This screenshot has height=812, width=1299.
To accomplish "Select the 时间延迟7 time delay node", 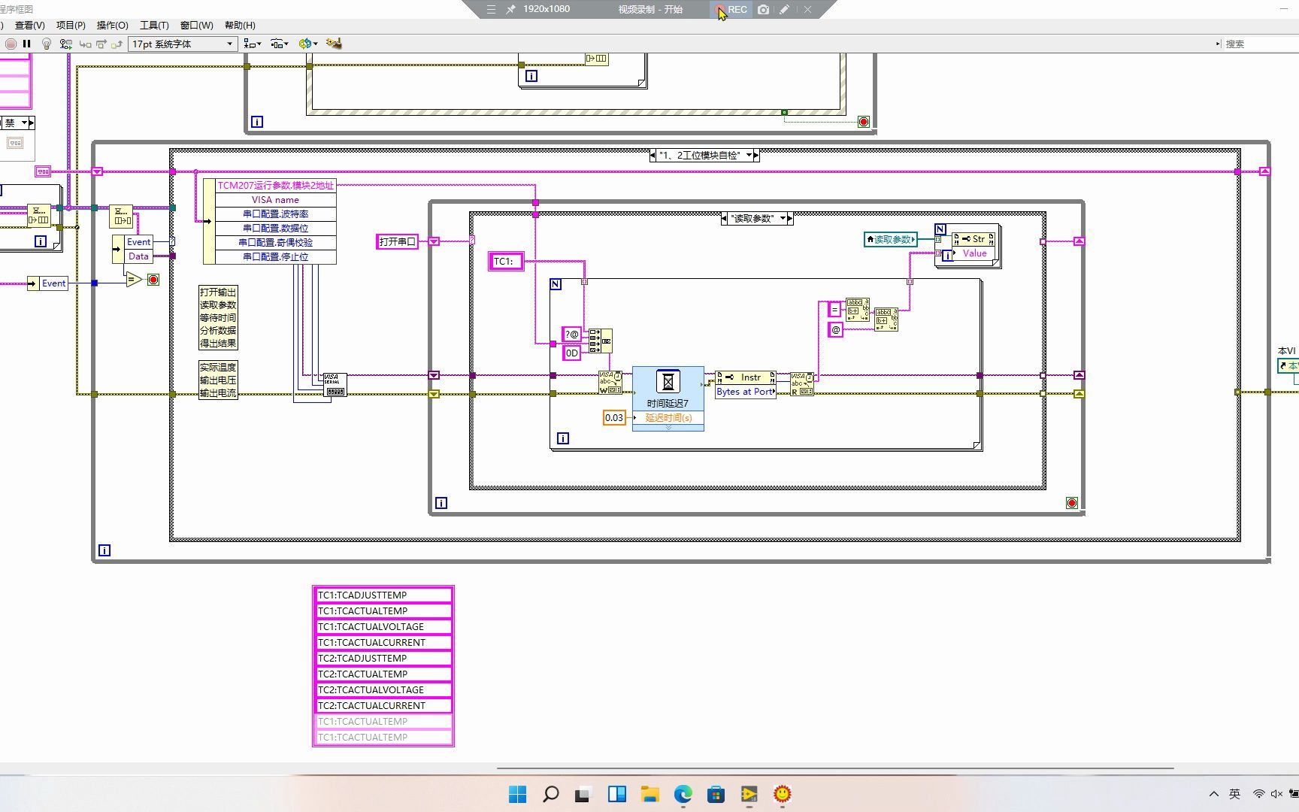I will point(668,389).
